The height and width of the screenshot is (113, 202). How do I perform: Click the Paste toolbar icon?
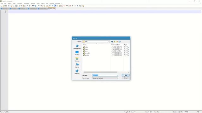[24, 6]
